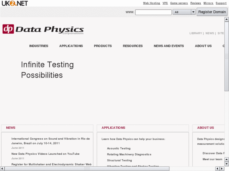
Task: Click the frame vertical scrollbar up arrow
Action: [x=226, y=19]
